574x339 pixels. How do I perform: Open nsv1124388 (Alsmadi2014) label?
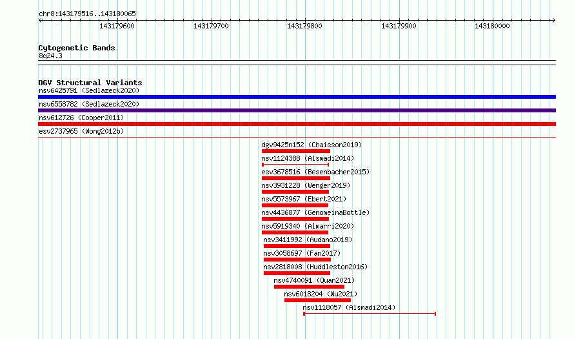click(x=308, y=158)
